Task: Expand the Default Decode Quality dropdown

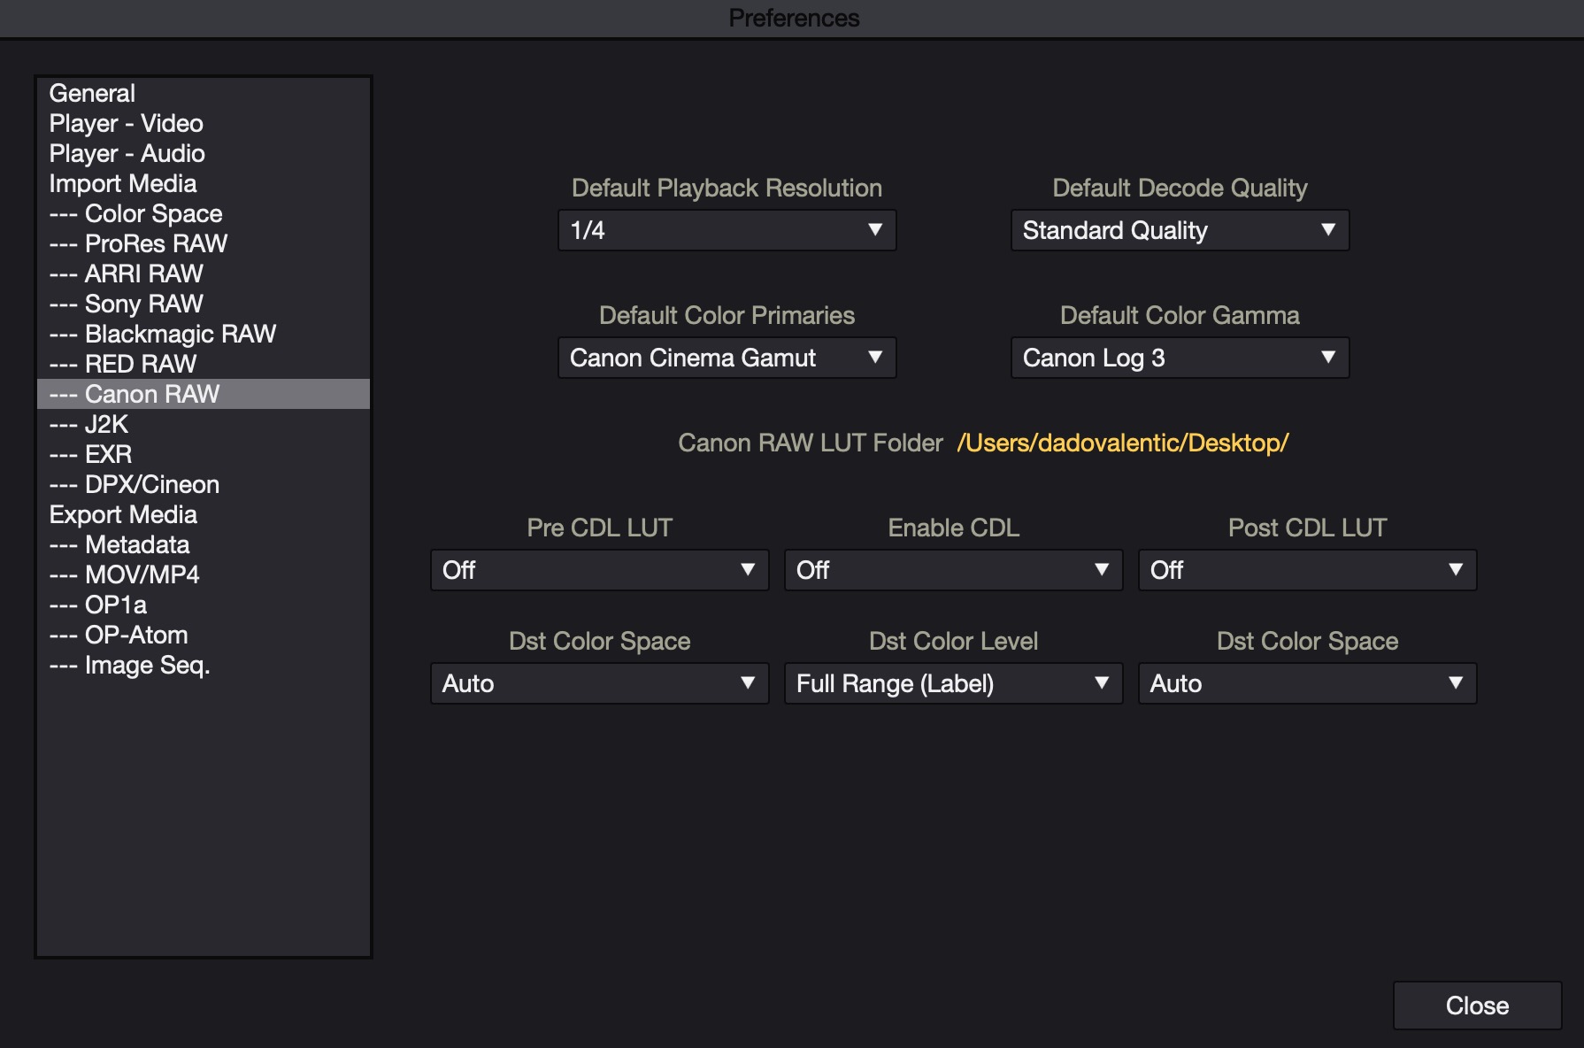Action: (x=1179, y=230)
